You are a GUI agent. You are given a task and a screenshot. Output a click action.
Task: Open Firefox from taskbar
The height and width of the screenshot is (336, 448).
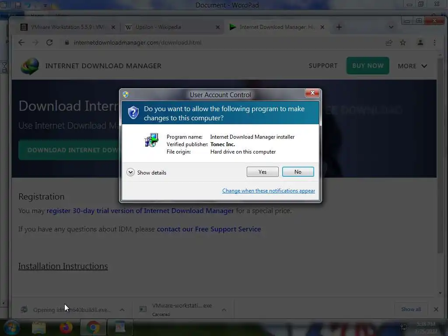click(66, 327)
